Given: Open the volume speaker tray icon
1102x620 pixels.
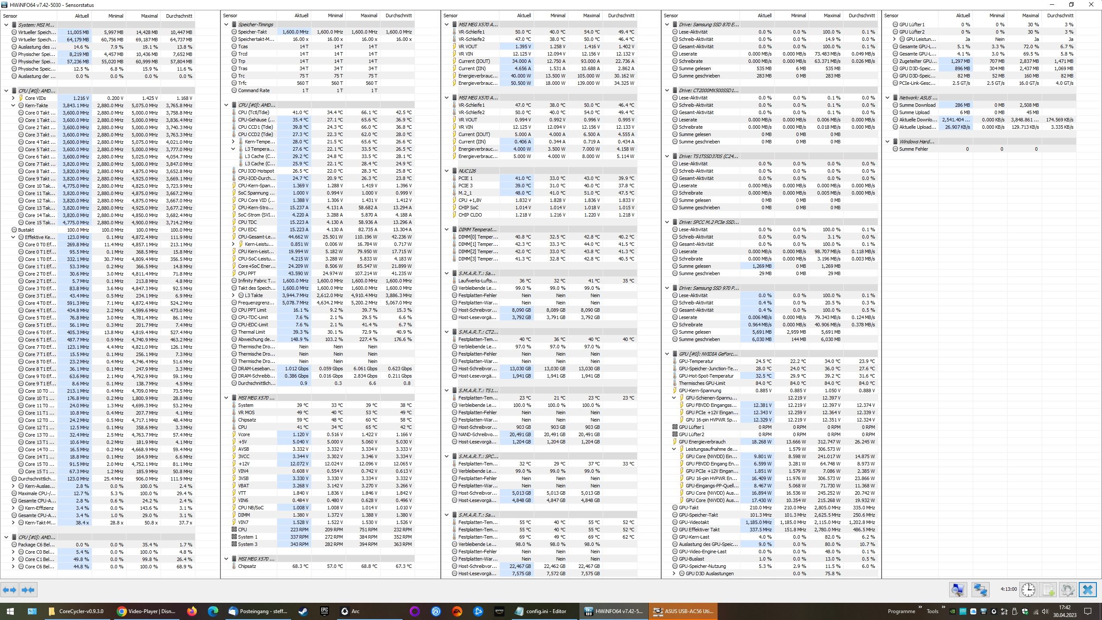Looking at the screenshot, I should tap(1046, 611).
